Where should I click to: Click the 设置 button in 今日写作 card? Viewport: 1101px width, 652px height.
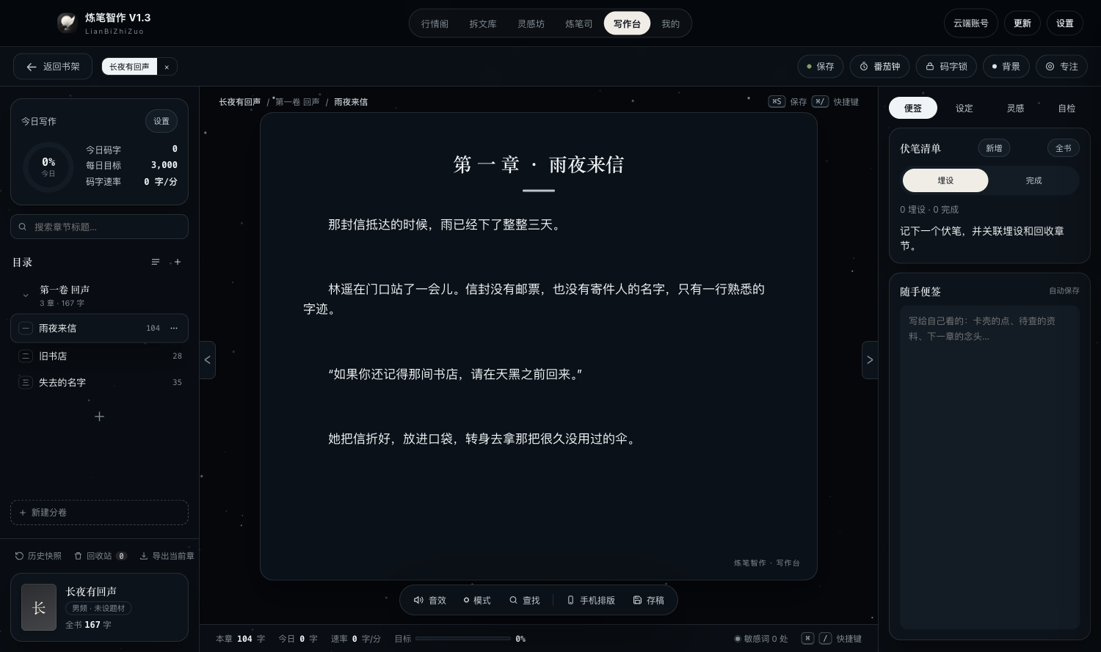[161, 121]
